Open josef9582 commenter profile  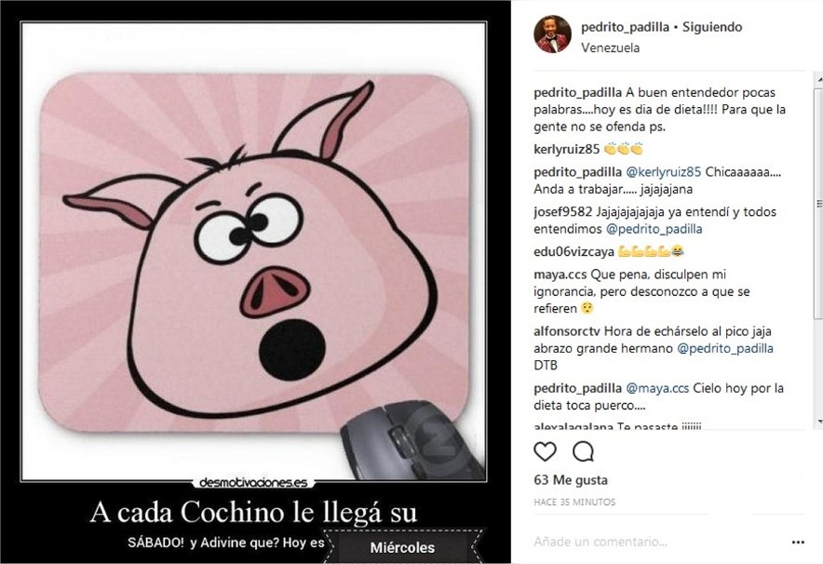click(x=562, y=212)
